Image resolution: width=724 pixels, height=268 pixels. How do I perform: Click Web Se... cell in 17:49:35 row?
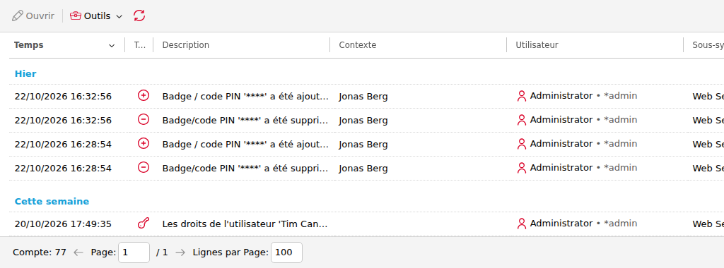click(708, 224)
